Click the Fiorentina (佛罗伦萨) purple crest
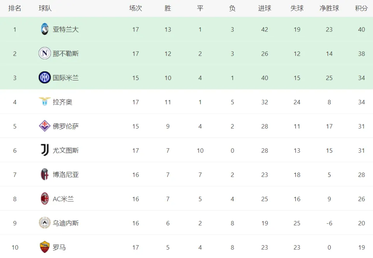 point(44,126)
